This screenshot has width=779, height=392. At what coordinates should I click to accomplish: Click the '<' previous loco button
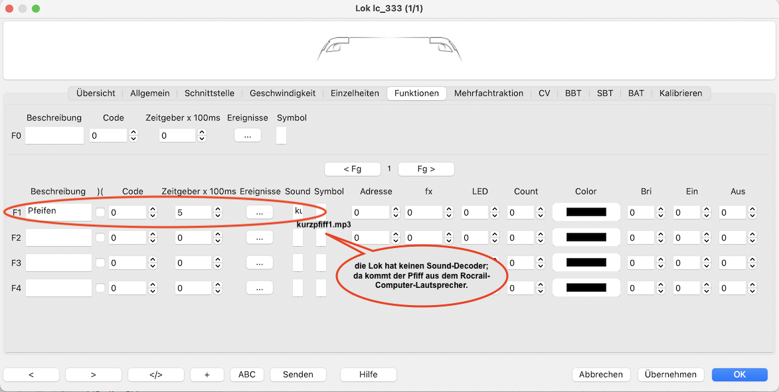click(31, 375)
